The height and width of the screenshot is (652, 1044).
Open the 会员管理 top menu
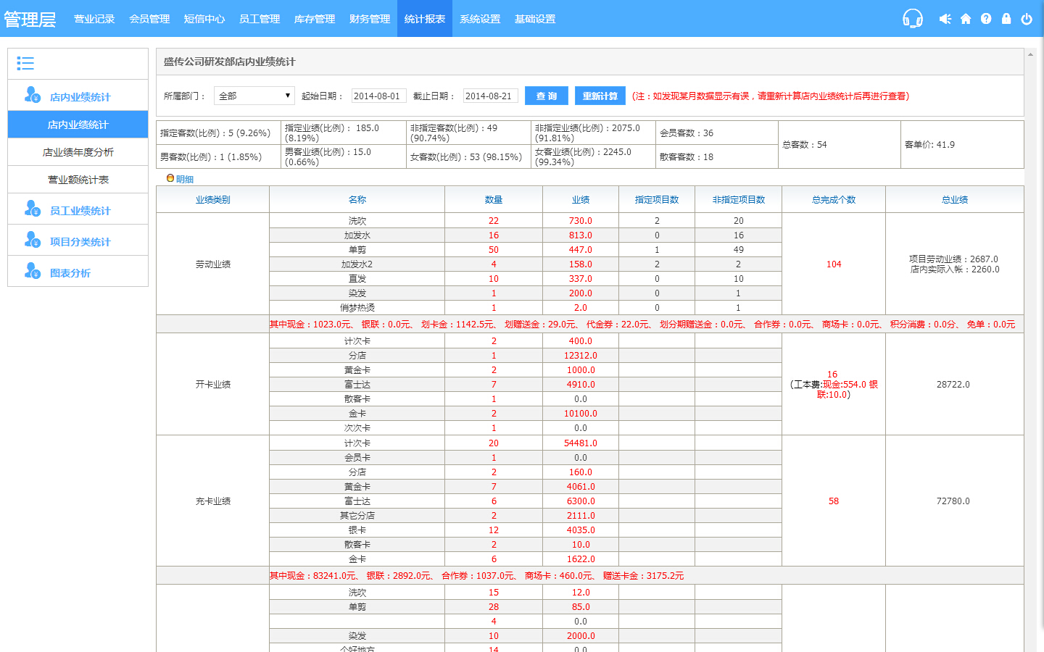click(149, 19)
